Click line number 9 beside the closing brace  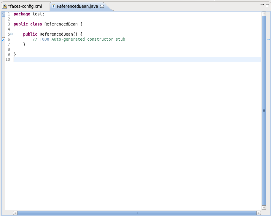pyautogui.click(x=9, y=54)
